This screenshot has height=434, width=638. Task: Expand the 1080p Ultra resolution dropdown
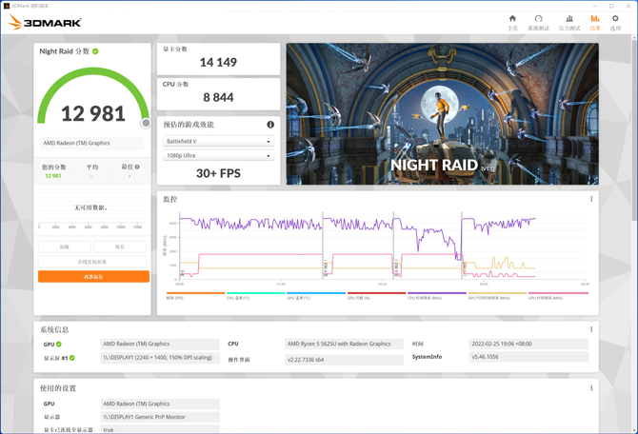click(218, 155)
